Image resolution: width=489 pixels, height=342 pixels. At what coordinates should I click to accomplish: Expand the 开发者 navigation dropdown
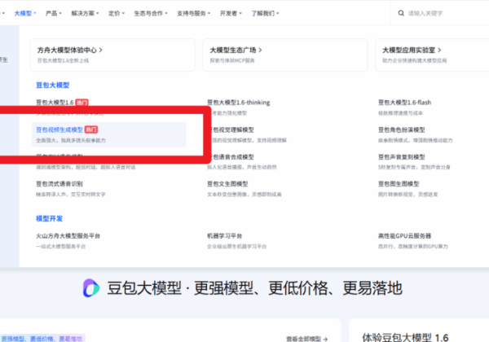[x=231, y=13]
